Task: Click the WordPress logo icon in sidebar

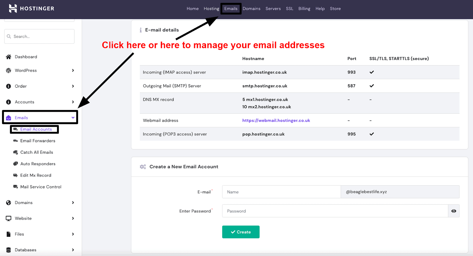Action: pos(9,70)
